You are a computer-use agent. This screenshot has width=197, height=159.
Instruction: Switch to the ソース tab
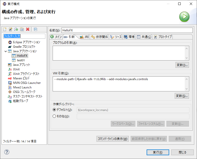tap(116, 37)
